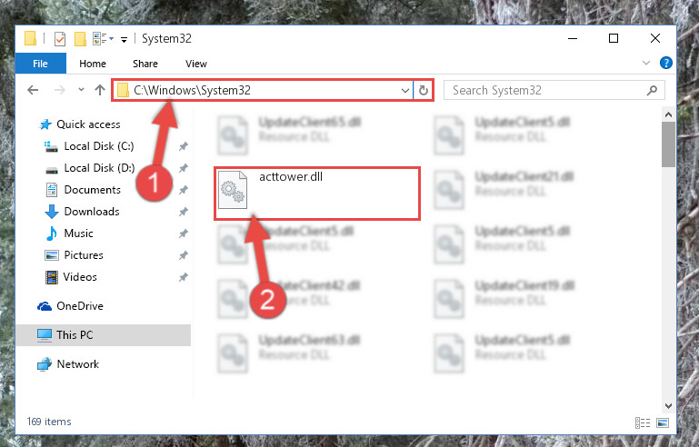Switch to large thumbnails view icon

tap(663, 422)
